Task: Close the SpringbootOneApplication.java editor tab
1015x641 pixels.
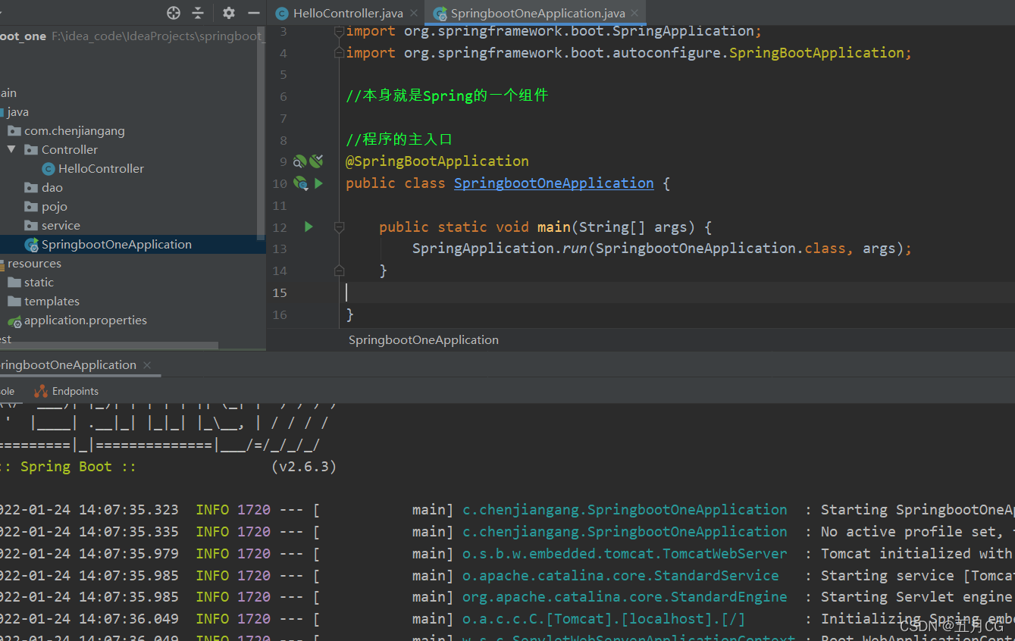Action: pos(635,13)
